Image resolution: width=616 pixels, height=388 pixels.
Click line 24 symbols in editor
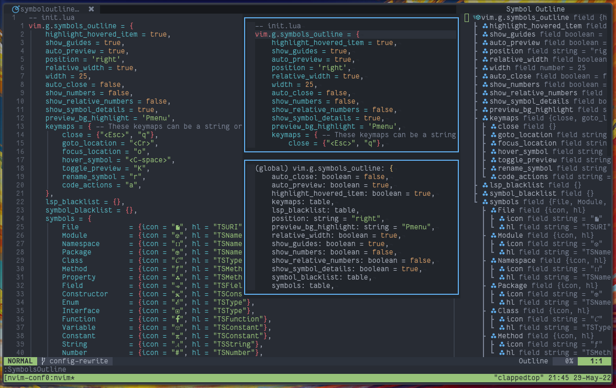[x=68, y=218]
